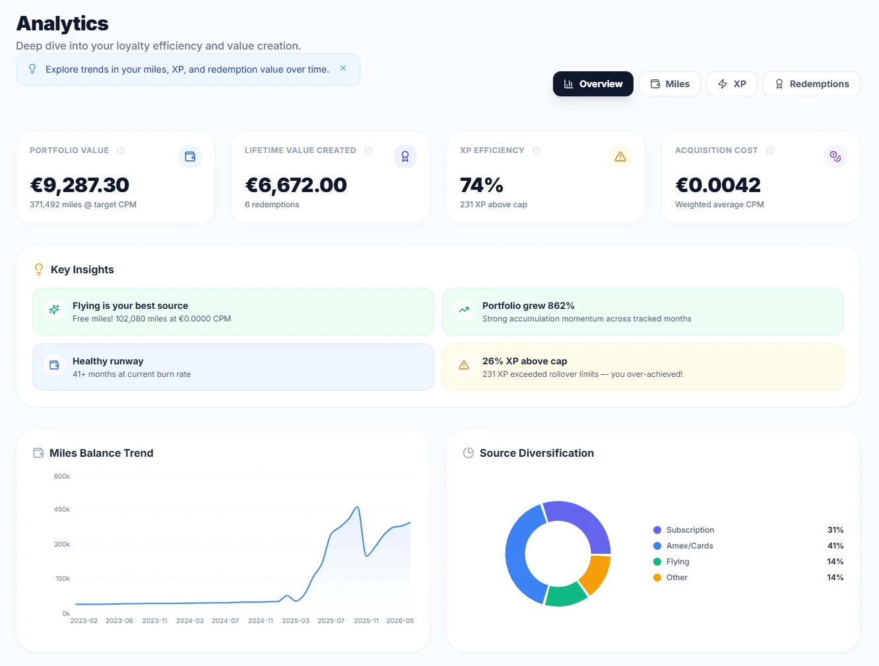
Task: Toggle the Flying legend item off
Action: 678,561
